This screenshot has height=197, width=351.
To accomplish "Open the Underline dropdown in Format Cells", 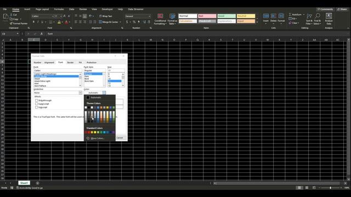I will coord(81,92).
